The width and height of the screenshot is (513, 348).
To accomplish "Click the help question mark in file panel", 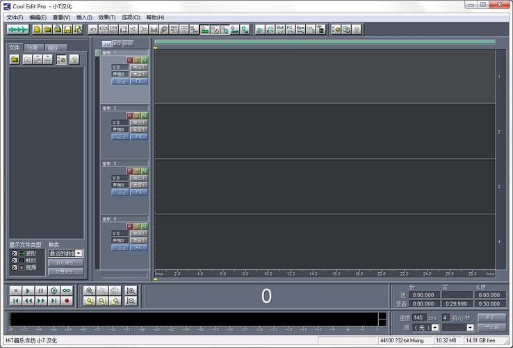I will pos(74,60).
